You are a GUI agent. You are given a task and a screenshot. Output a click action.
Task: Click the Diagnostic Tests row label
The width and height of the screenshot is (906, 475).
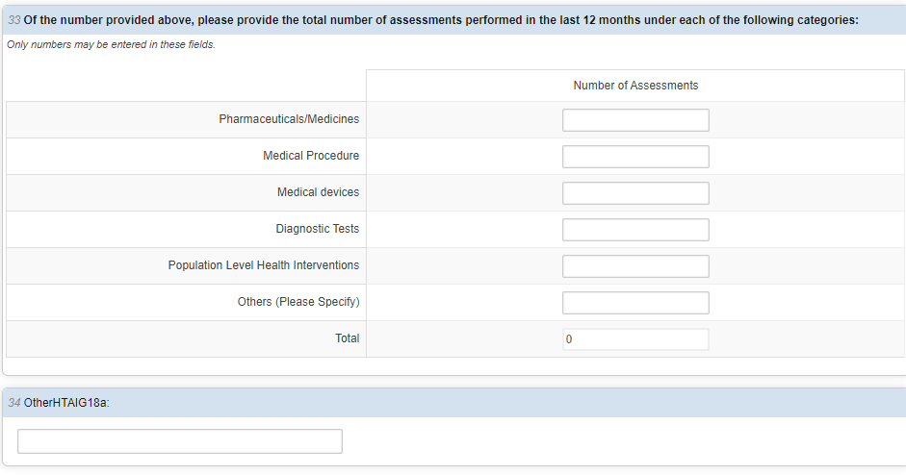(317, 229)
